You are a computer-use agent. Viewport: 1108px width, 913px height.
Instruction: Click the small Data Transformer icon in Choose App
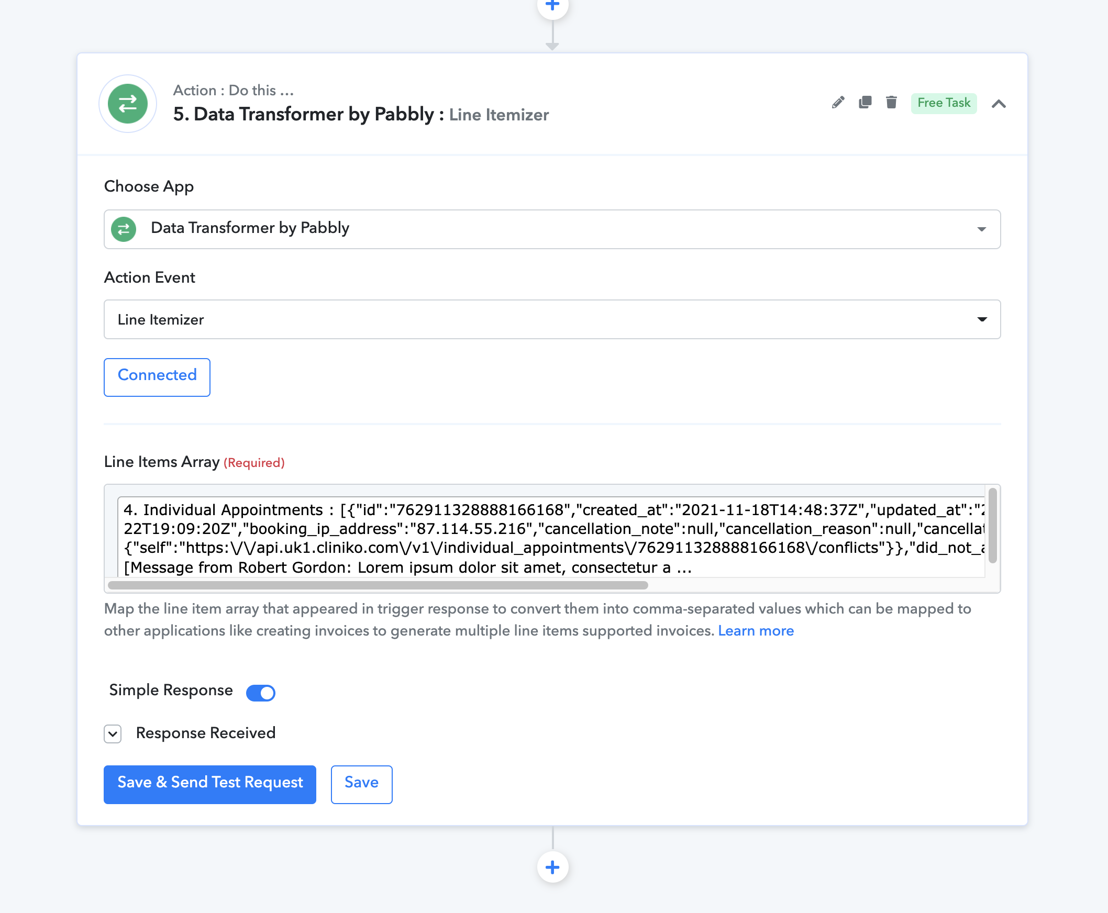pyautogui.click(x=124, y=229)
